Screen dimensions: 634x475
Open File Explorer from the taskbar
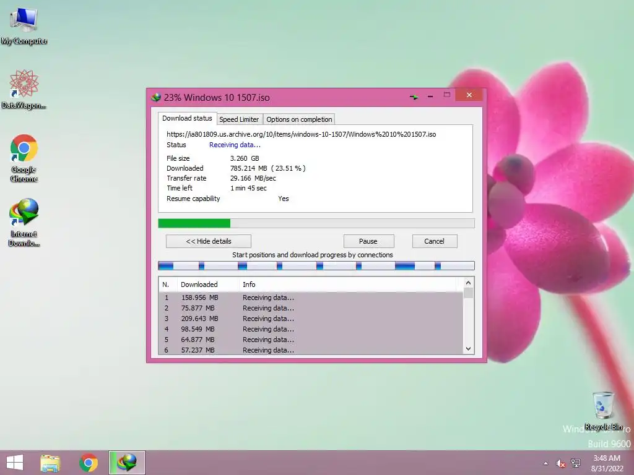coord(50,463)
